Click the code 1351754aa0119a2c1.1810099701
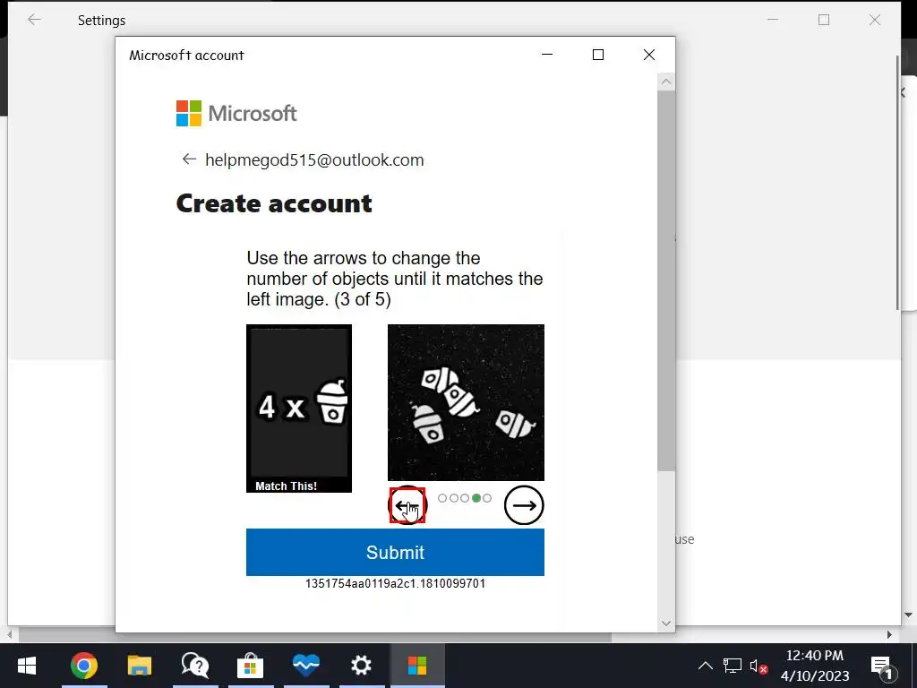917x688 pixels. (395, 583)
